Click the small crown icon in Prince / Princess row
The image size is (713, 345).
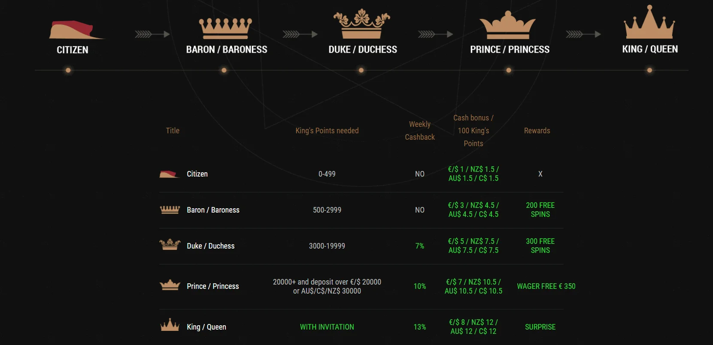pos(170,285)
